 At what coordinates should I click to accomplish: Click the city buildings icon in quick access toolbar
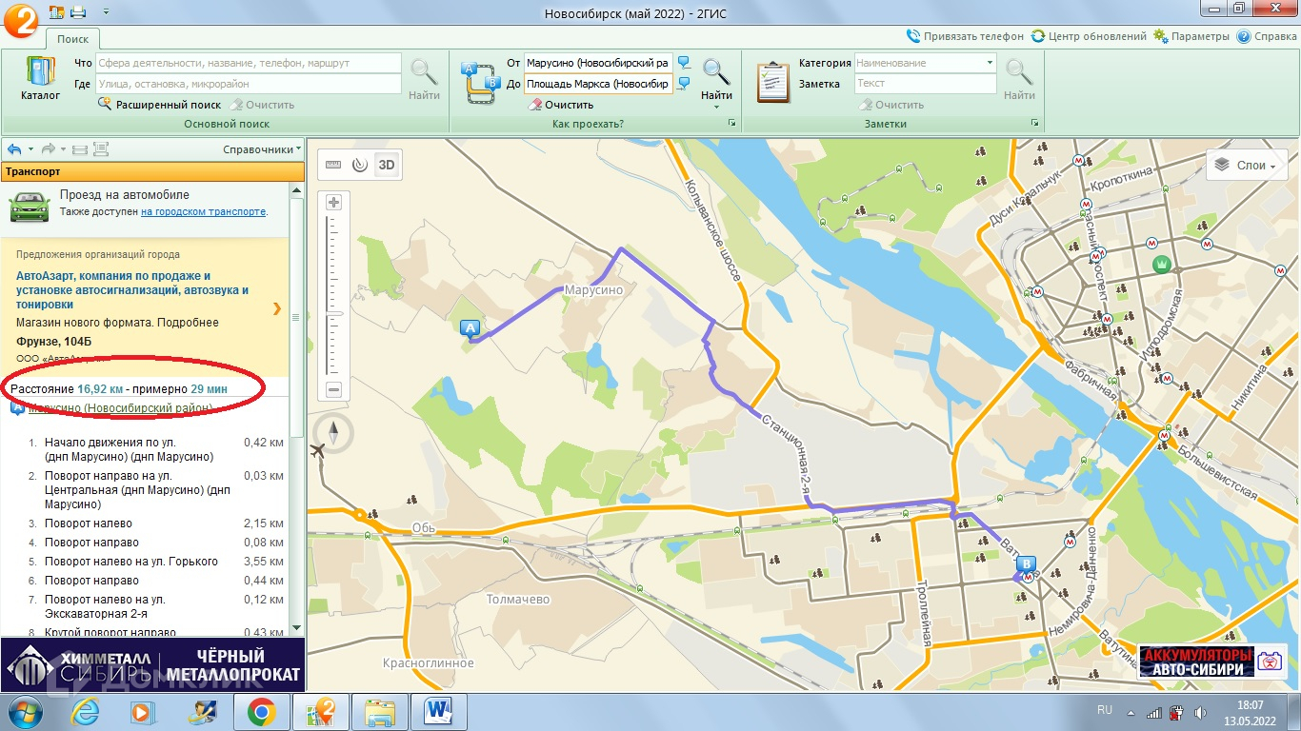click(x=56, y=11)
